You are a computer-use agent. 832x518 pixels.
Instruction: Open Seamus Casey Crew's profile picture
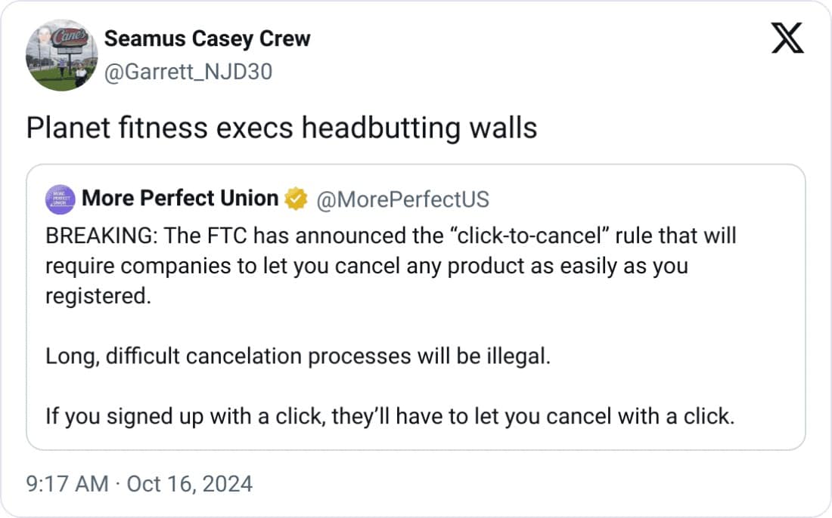tap(61, 56)
